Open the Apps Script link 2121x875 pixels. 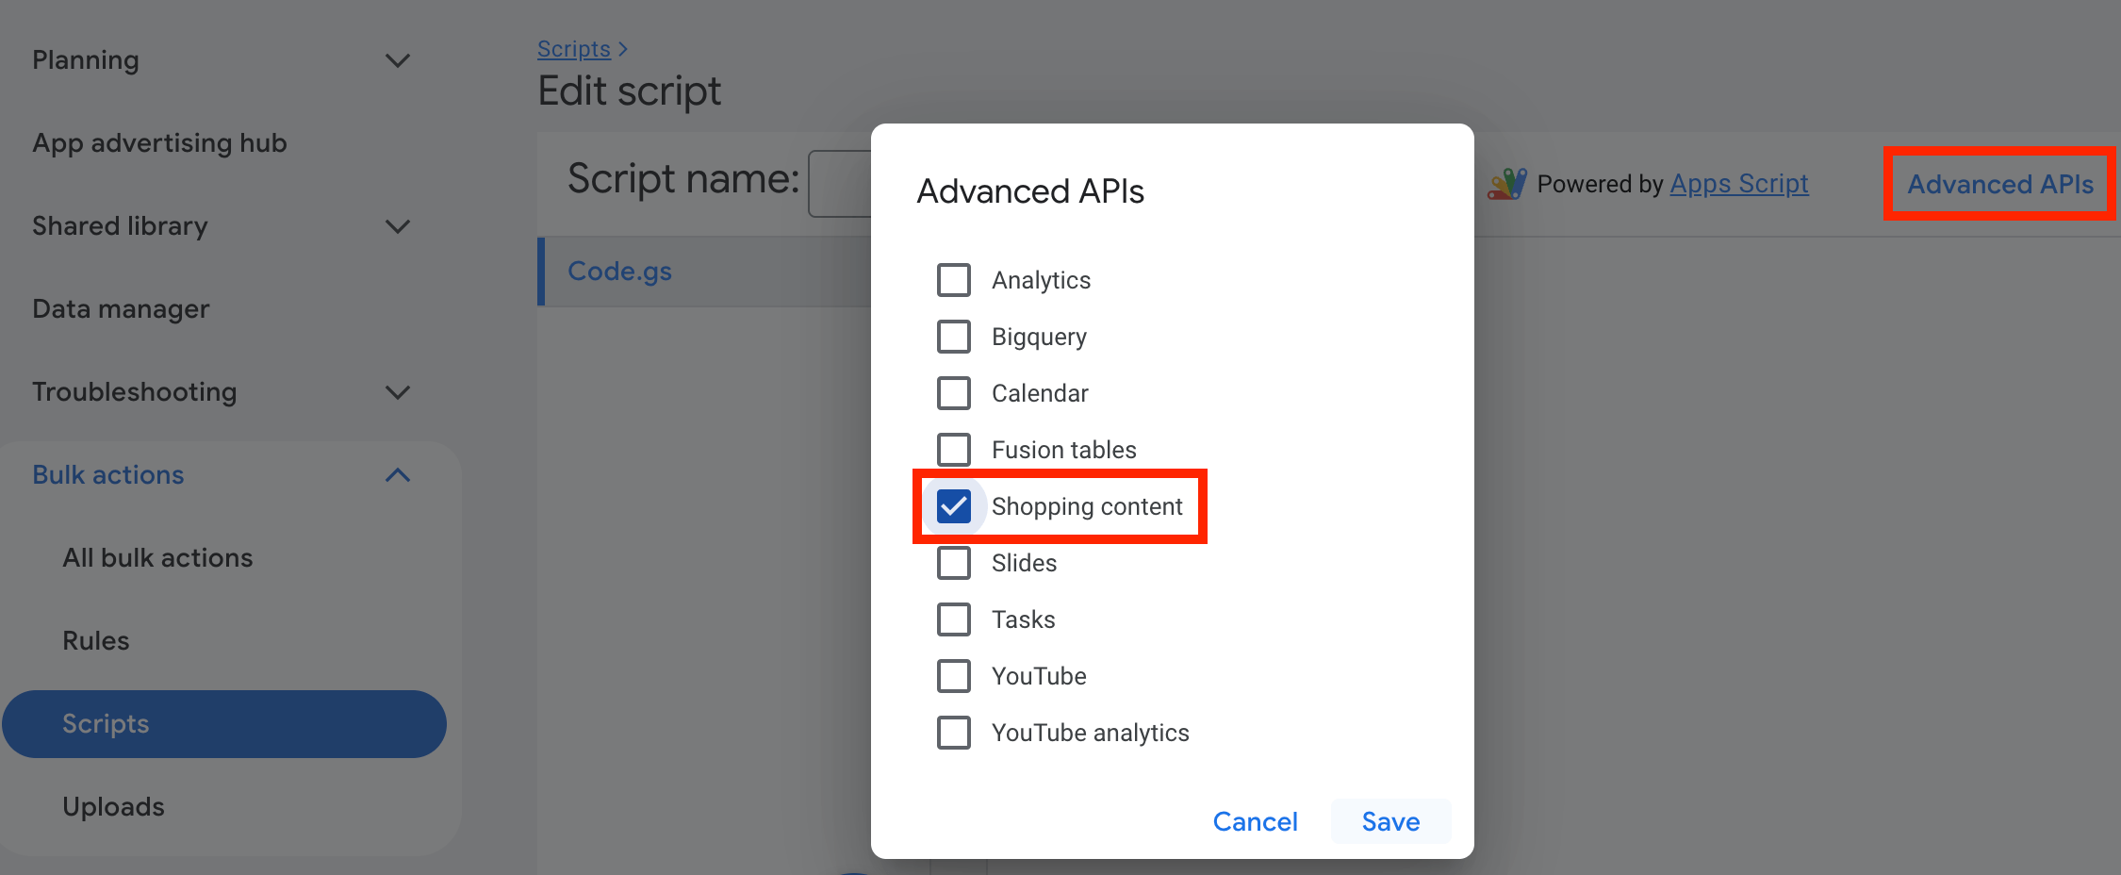click(1738, 184)
